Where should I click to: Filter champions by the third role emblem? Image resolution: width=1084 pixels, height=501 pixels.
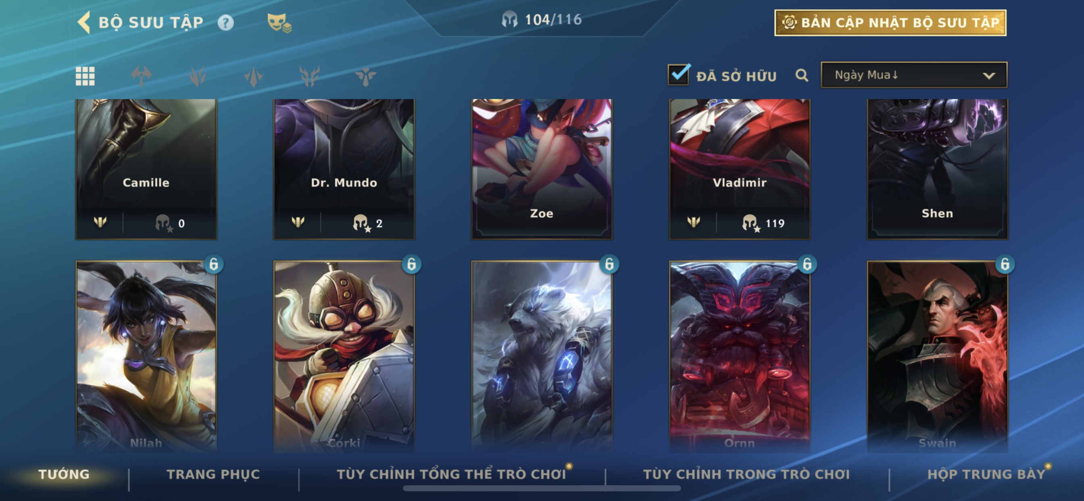(x=253, y=76)
